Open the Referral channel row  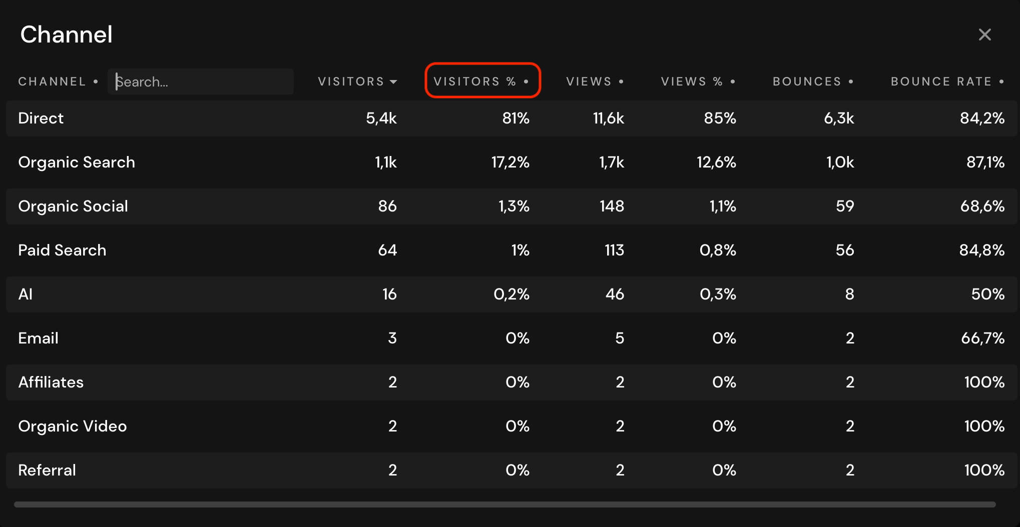(x=47, y=470)
